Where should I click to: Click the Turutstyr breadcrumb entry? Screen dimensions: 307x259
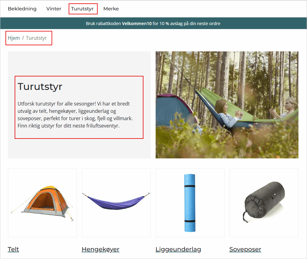[x=36, y=38]
